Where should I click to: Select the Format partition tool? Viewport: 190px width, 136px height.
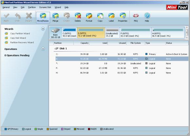pyautogui.click(x=89, y=18)
